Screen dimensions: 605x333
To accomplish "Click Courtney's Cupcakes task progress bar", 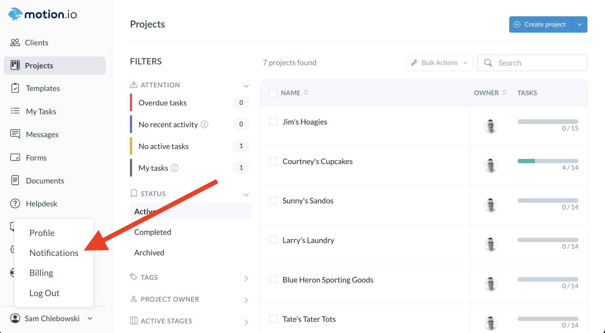I will 548,161.
